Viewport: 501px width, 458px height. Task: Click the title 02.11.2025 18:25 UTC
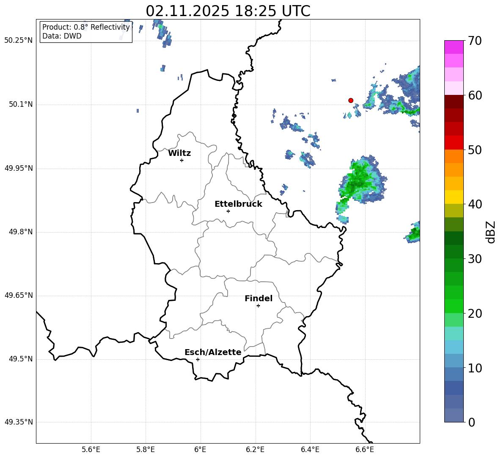(228, 11)
